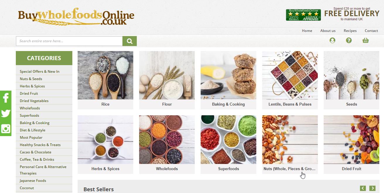
Task: Open the Instagram social sidebar icon
Action: 6,129
